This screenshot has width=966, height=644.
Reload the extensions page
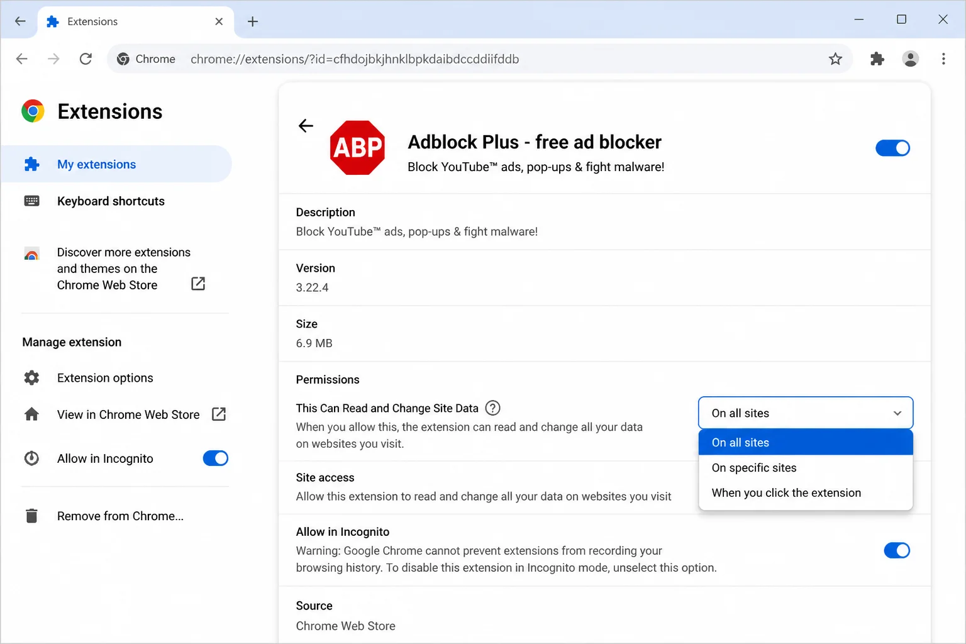86,58
